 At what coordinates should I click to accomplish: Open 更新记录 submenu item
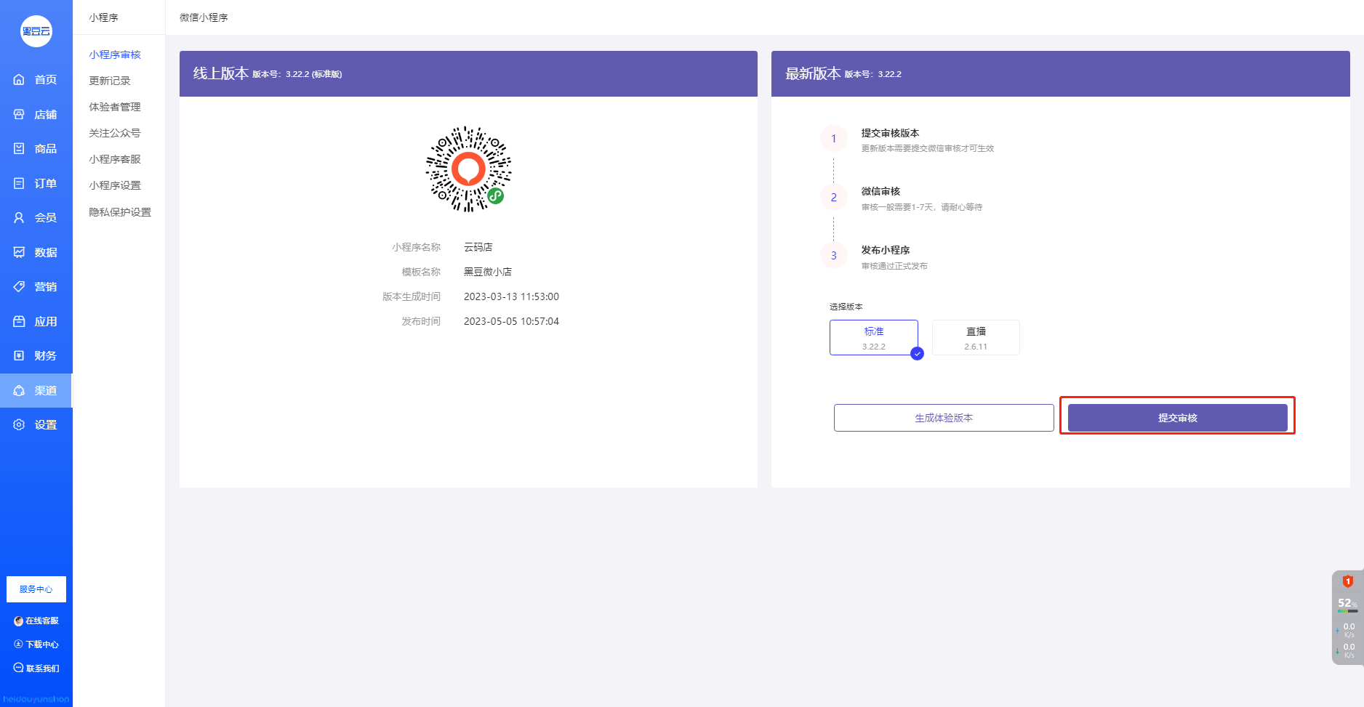tap(110, 81)
